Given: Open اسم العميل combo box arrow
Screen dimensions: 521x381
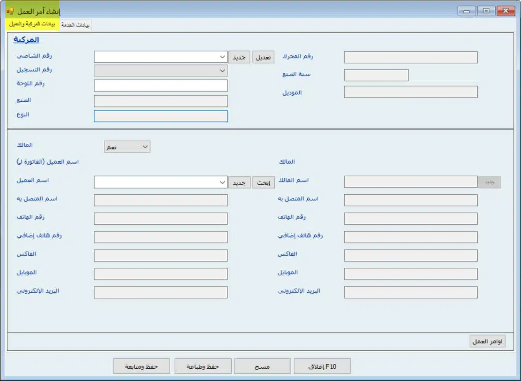Looking at the screenshot, I should pyautogui.click(x=222, y=182).
